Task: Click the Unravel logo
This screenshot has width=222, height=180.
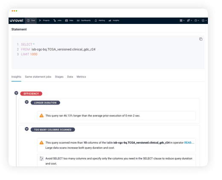Action: 16,21
